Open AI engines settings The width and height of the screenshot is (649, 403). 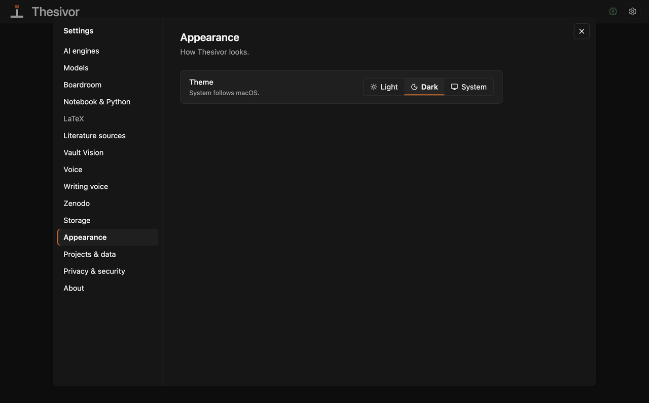pyautogui.click(x=107, y=51)
